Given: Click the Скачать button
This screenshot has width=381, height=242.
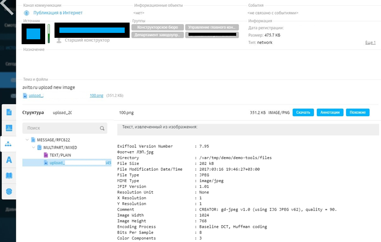Looking at the screenshot, I should point(303,112).
